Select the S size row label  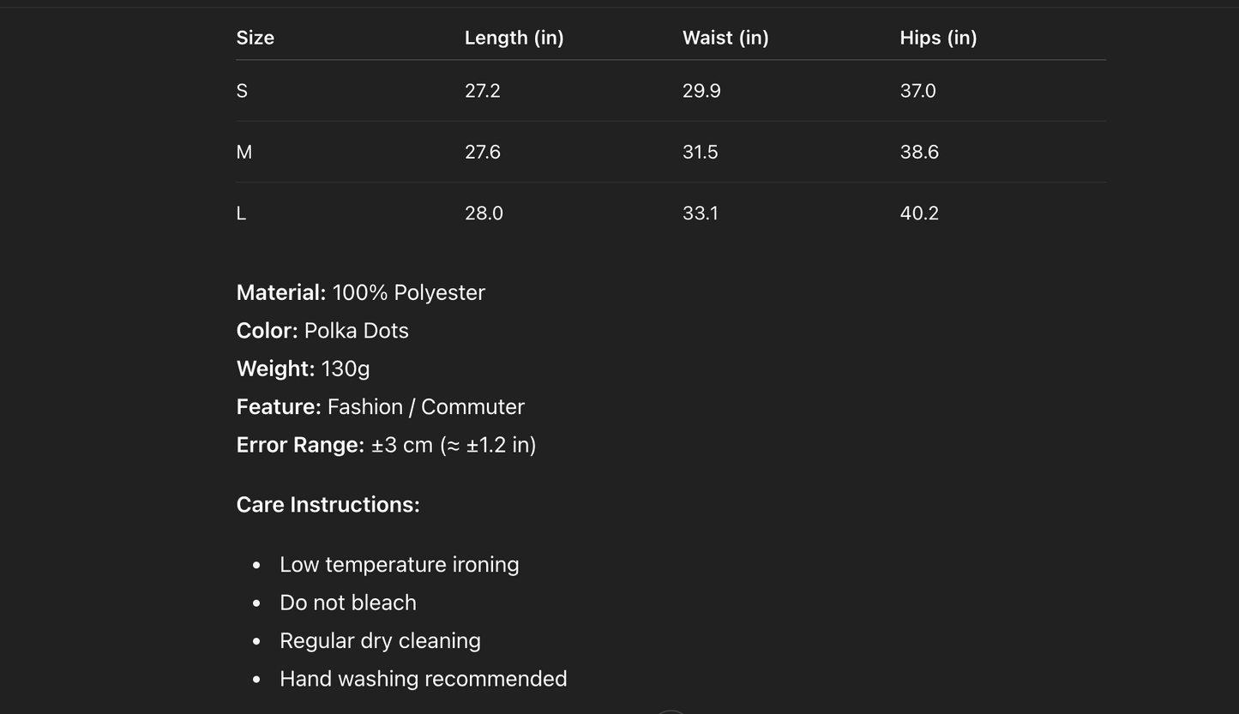pos(242,91)
